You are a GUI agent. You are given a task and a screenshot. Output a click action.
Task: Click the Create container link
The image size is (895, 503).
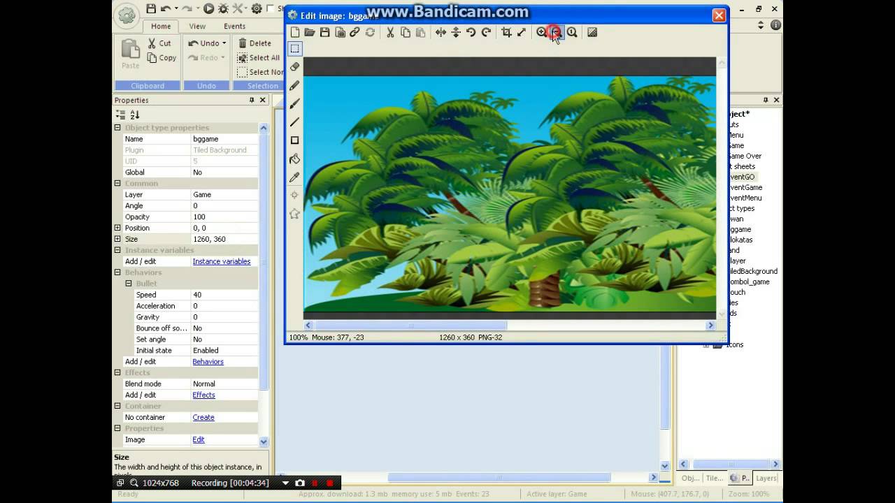point(203,418)
